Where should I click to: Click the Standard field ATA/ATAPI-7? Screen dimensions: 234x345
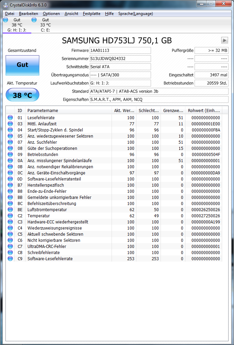[x=159, y=91]
